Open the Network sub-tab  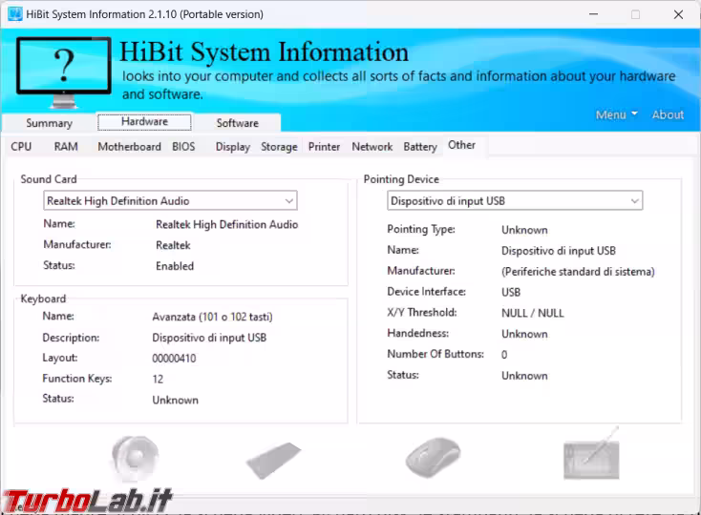pyautogui.click(x=372, y=147)
